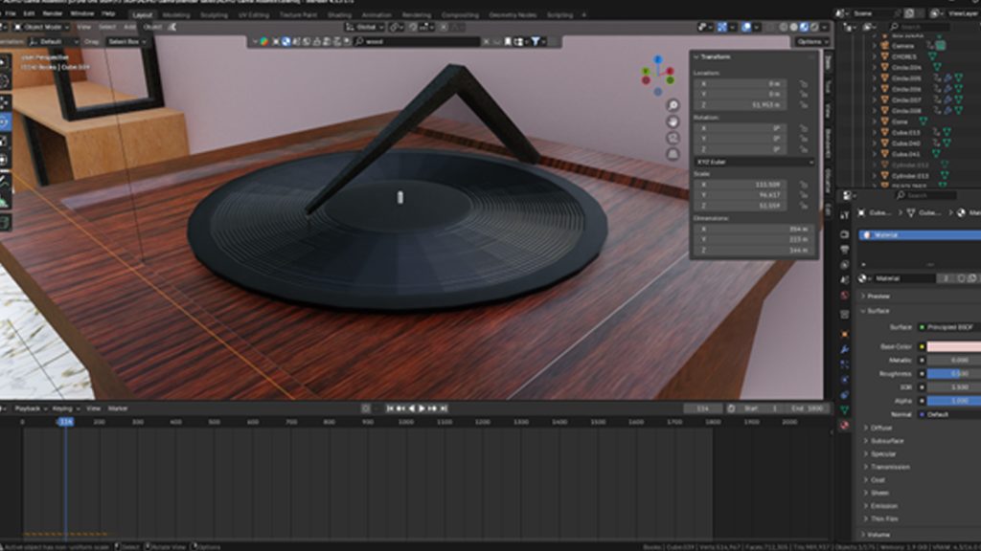The image size is (981, 551).
Task: Switch to the Shading workspace tab
Action: tap(339, 15)
